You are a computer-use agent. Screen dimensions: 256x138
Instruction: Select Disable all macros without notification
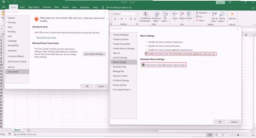click(x=147, y=42)
